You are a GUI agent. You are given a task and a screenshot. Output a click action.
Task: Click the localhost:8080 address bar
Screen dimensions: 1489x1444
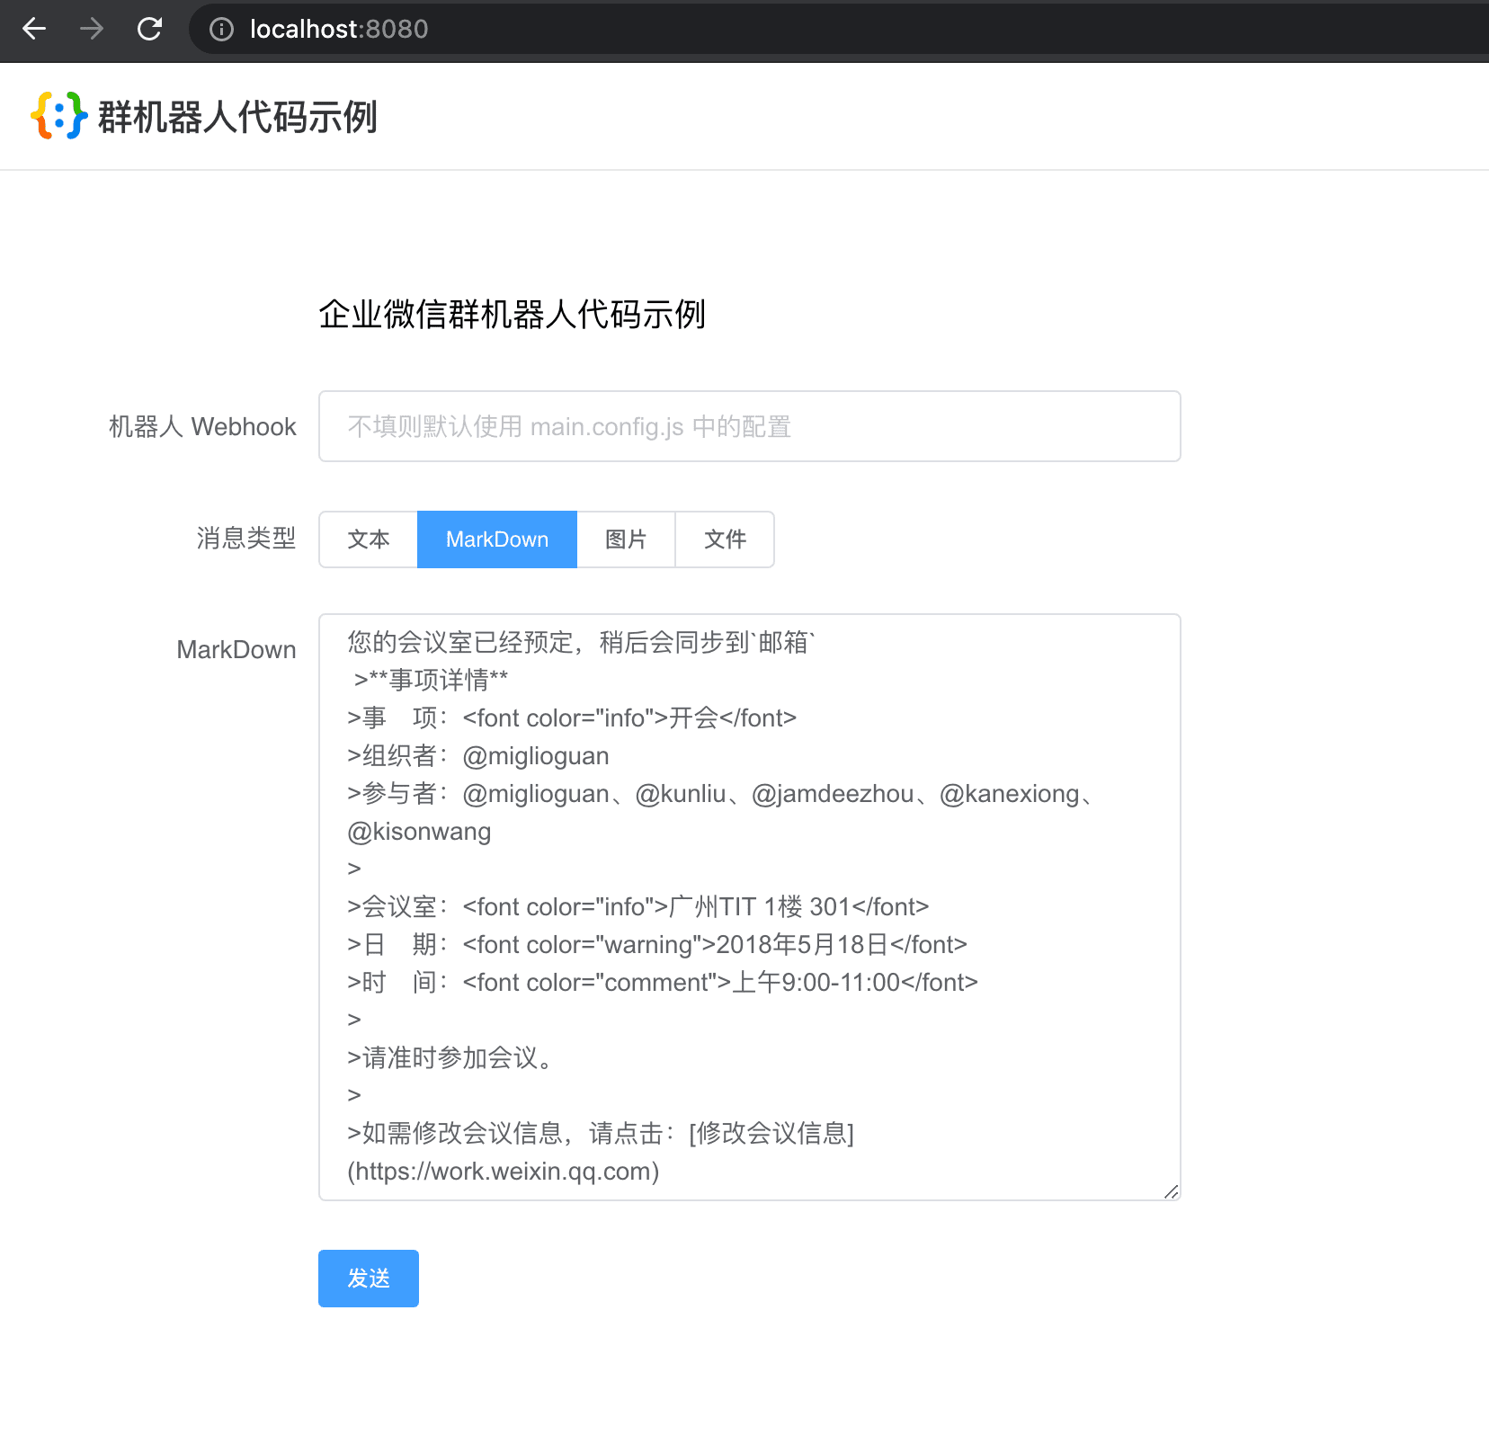point(838,30)
